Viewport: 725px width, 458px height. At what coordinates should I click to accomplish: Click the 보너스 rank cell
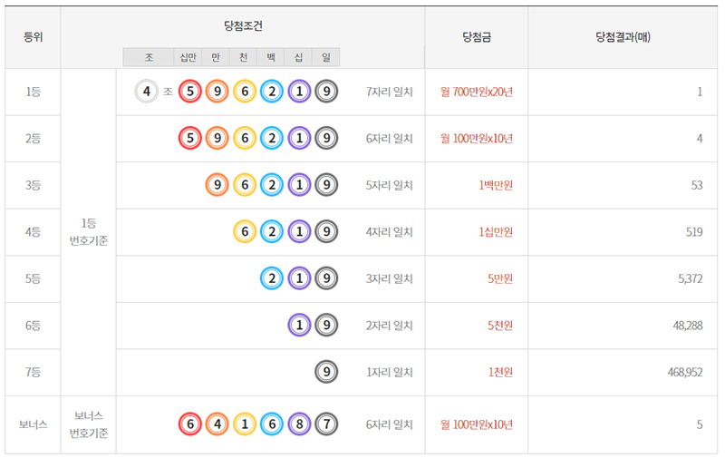(33, 424)
